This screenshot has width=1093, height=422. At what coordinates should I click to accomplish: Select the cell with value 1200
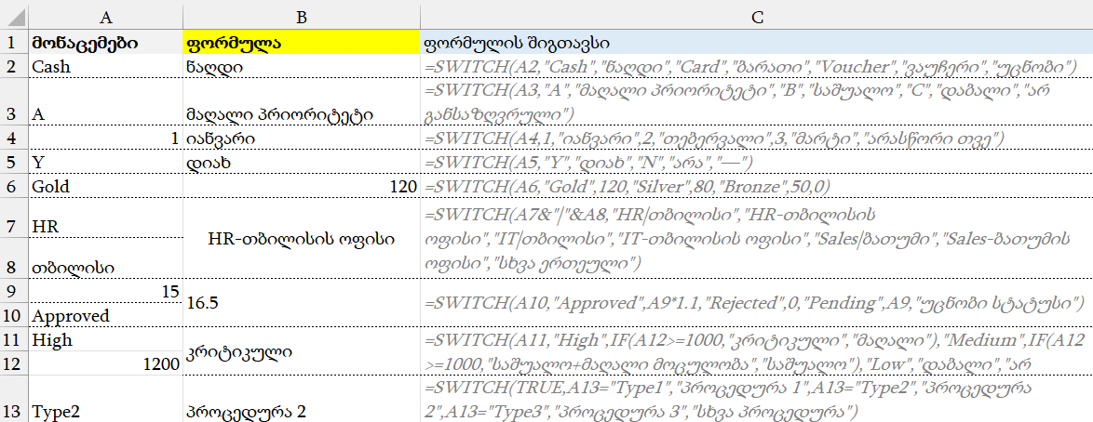[106, 364]
